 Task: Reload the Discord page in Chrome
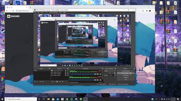pyautogui.click(x=13, y=11)
